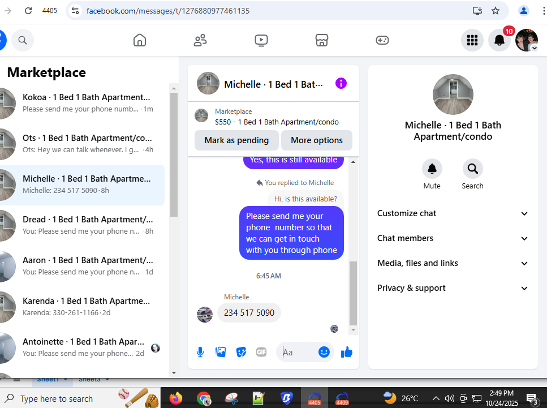Click the conversation list scrollbar thumb
Viewport: 547px width, 408px height.
(174, 154)
